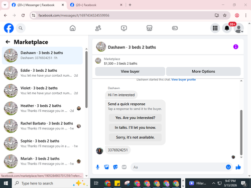
Task: Click the conversation list scrollbar
Action: click(86, 79)
